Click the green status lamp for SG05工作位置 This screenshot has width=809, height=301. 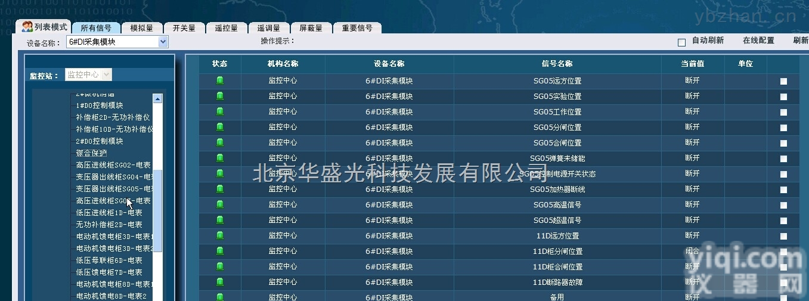click(220, 111)
